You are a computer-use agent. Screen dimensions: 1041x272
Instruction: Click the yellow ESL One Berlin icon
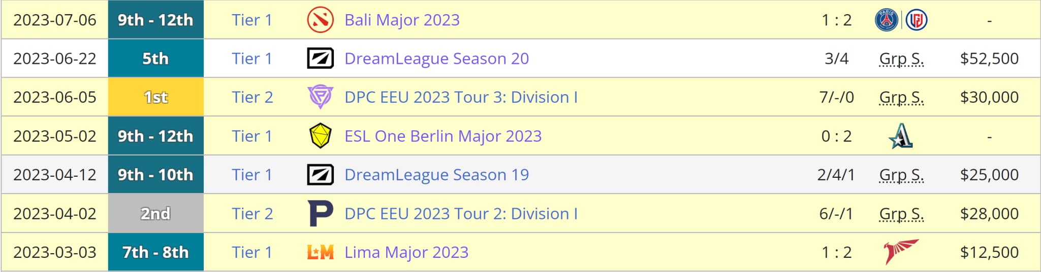point(320,136)
